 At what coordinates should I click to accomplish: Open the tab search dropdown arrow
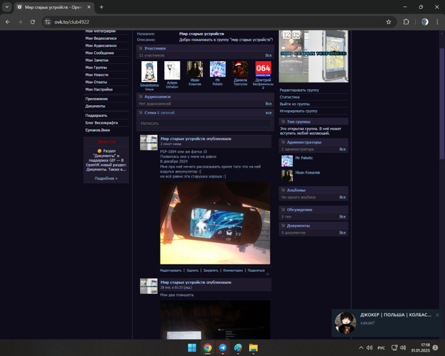coord(7,7)
